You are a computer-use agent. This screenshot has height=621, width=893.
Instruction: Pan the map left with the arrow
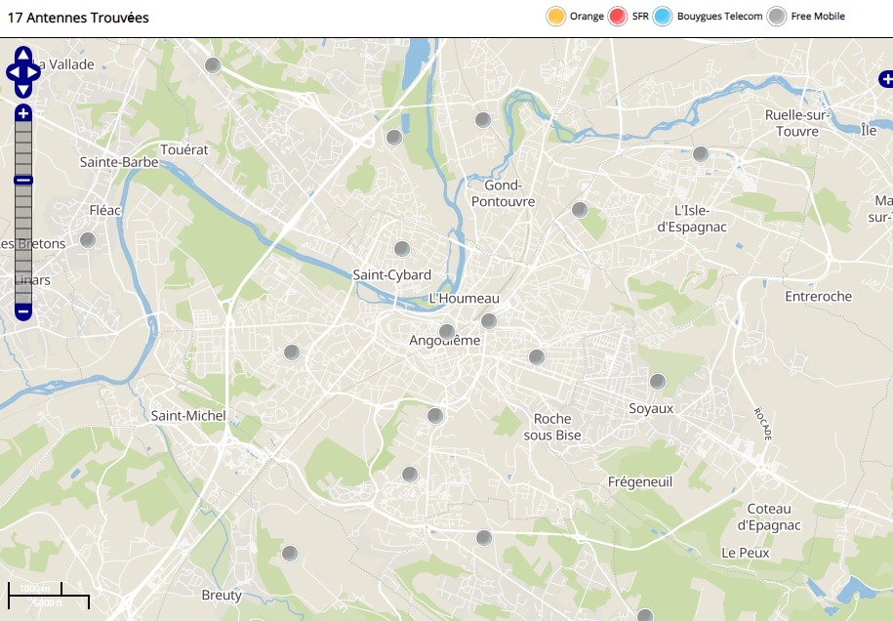pyautogui.click(x=12, y=72)
